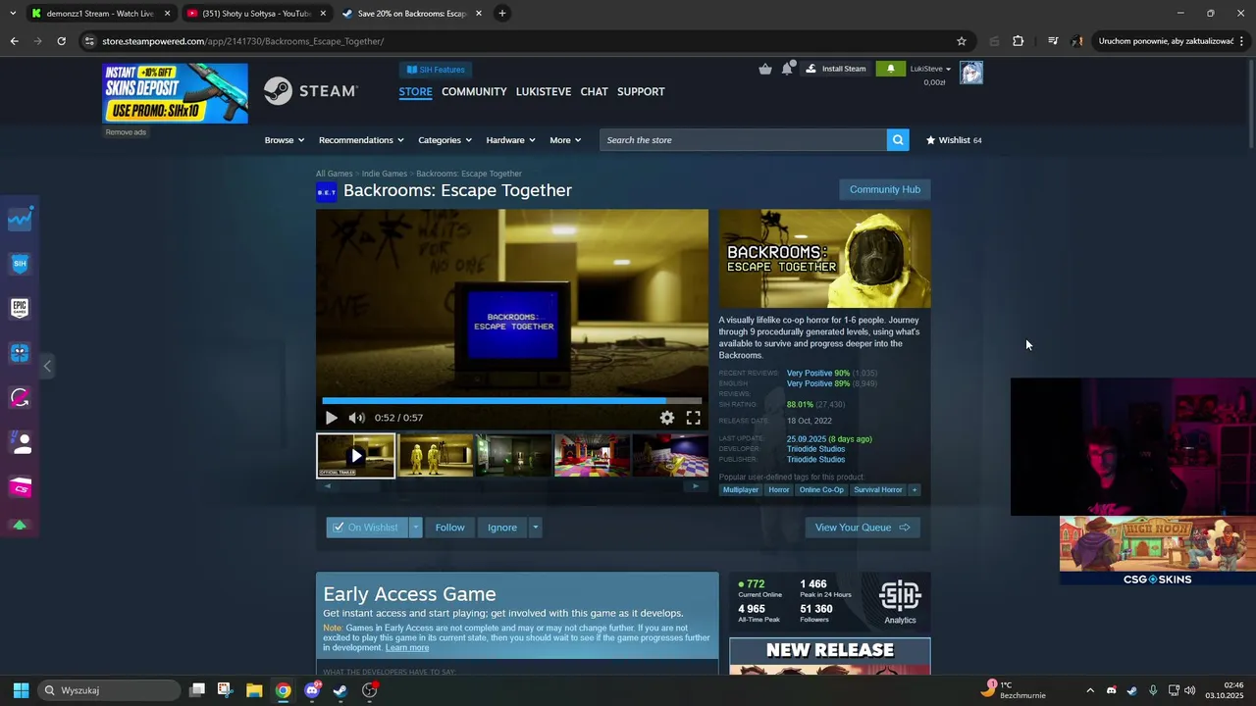Open video settings gear in trailer player

tap(667, 418)
